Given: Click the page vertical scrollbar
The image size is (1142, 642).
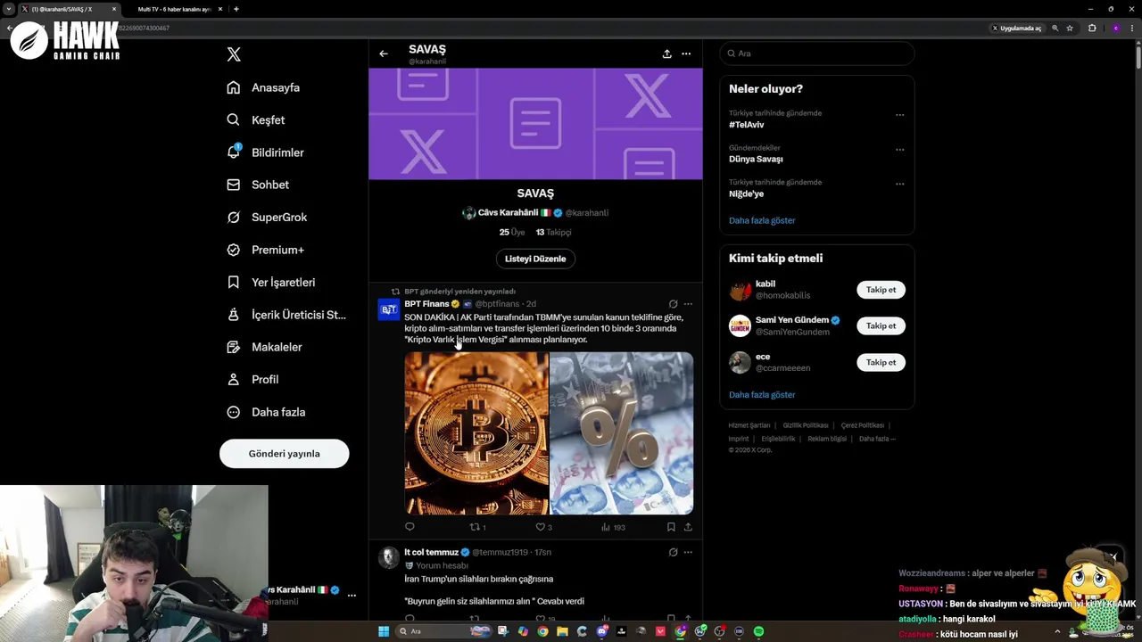Looking at the screenshot, I should pos(1138,58).
